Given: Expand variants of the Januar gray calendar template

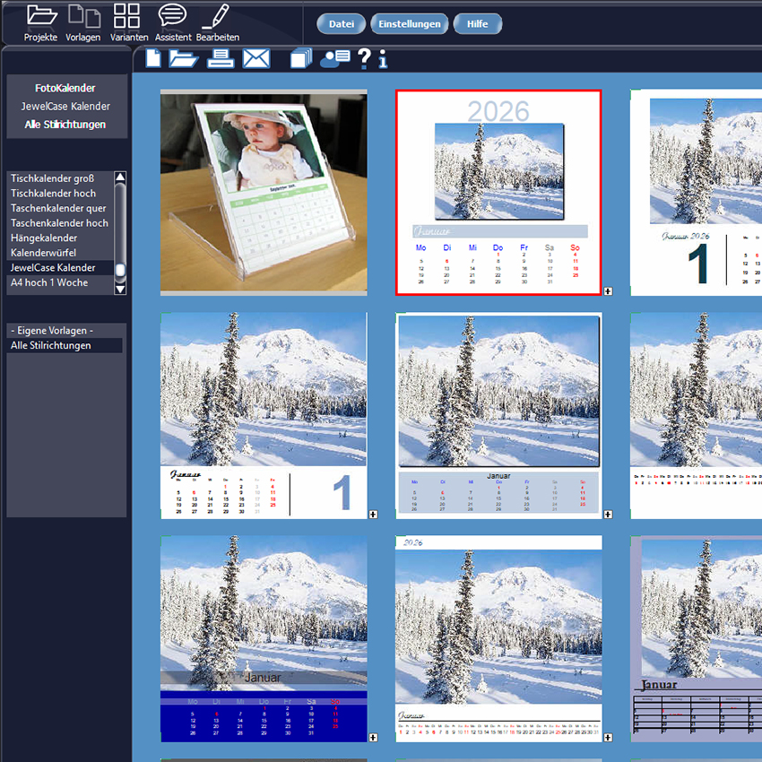Looking at the screenshot, I should [608, 515].
